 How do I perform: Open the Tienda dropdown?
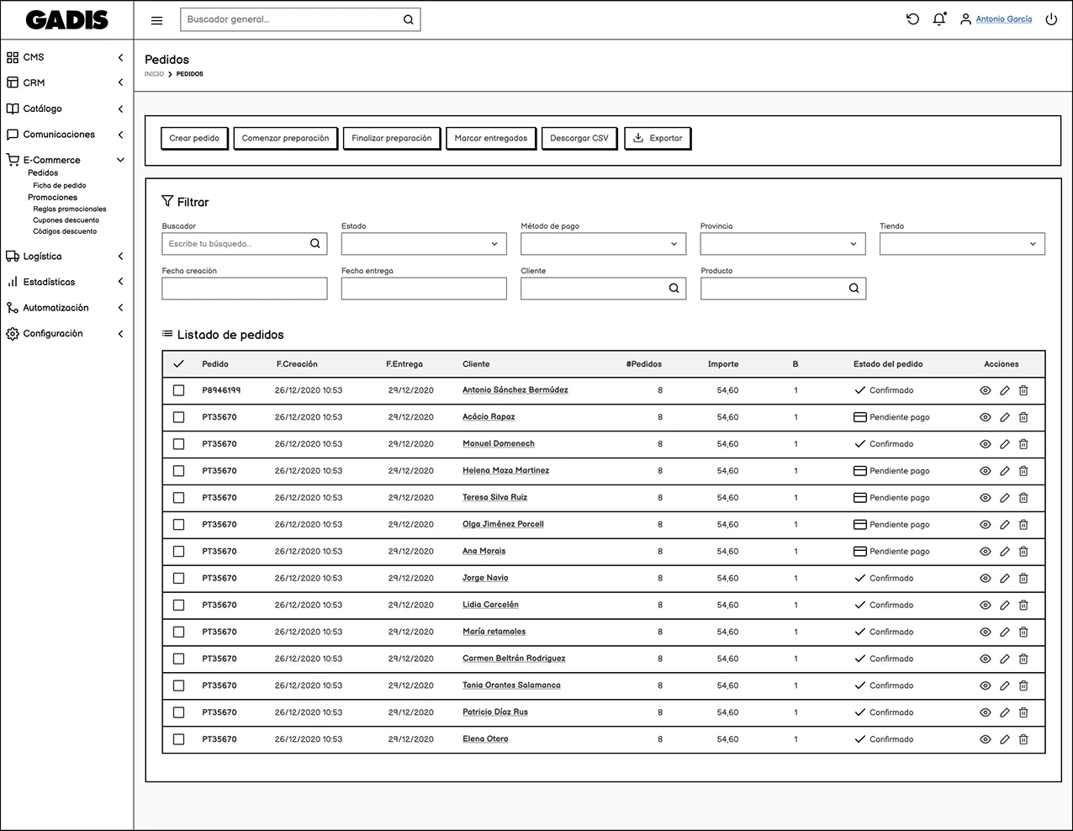tap(962, 244)
